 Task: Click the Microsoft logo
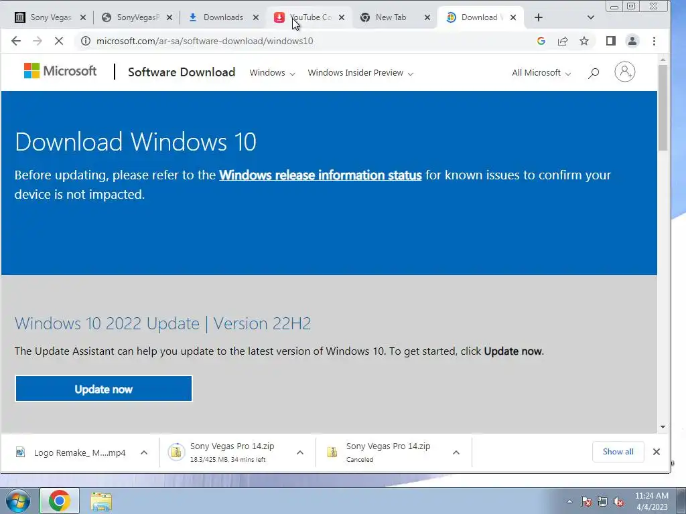60,71
